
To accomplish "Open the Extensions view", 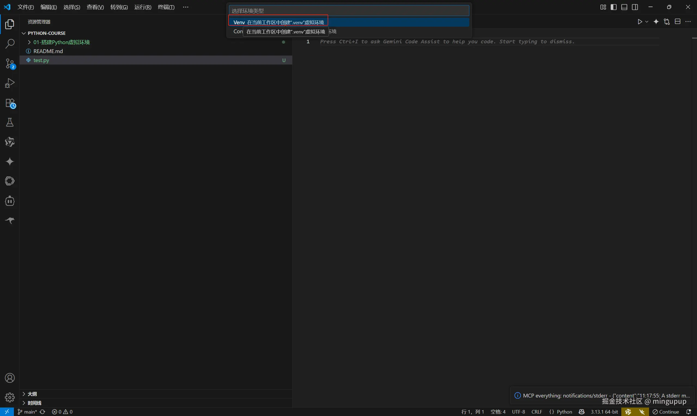I will (10, 103).
